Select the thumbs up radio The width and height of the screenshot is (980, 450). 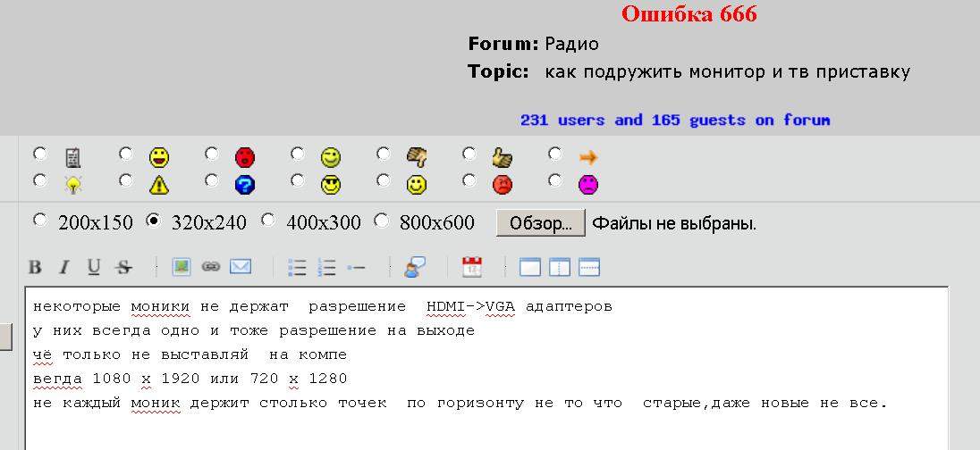469,153
